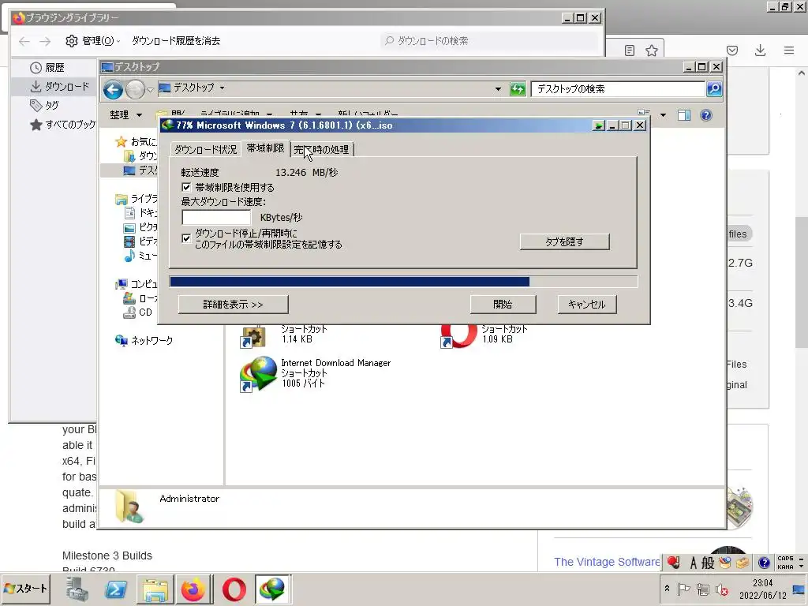Select the gear shortcut icon of 1.14 KB

(253, 336)
